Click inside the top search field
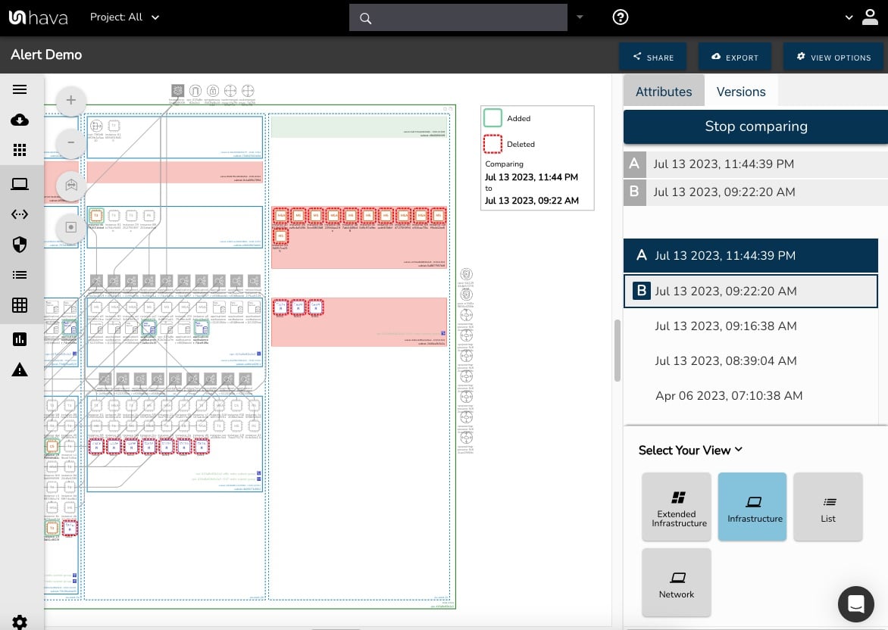 pyautogui.click(x=458, y=17)
